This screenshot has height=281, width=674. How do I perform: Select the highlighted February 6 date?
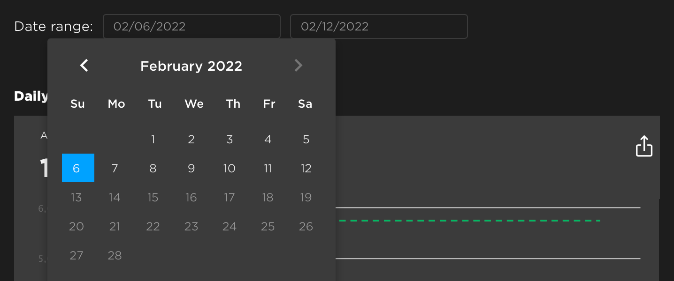point(78,168)
